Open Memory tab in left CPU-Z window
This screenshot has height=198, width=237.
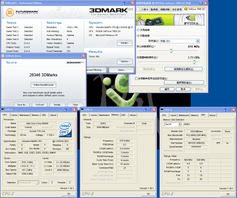(x=36, y=115)
